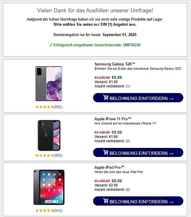Claim the Apple iPhone 11 Pro reward
The height and width of the screenshot is (217, 191).
click(138, 153)
